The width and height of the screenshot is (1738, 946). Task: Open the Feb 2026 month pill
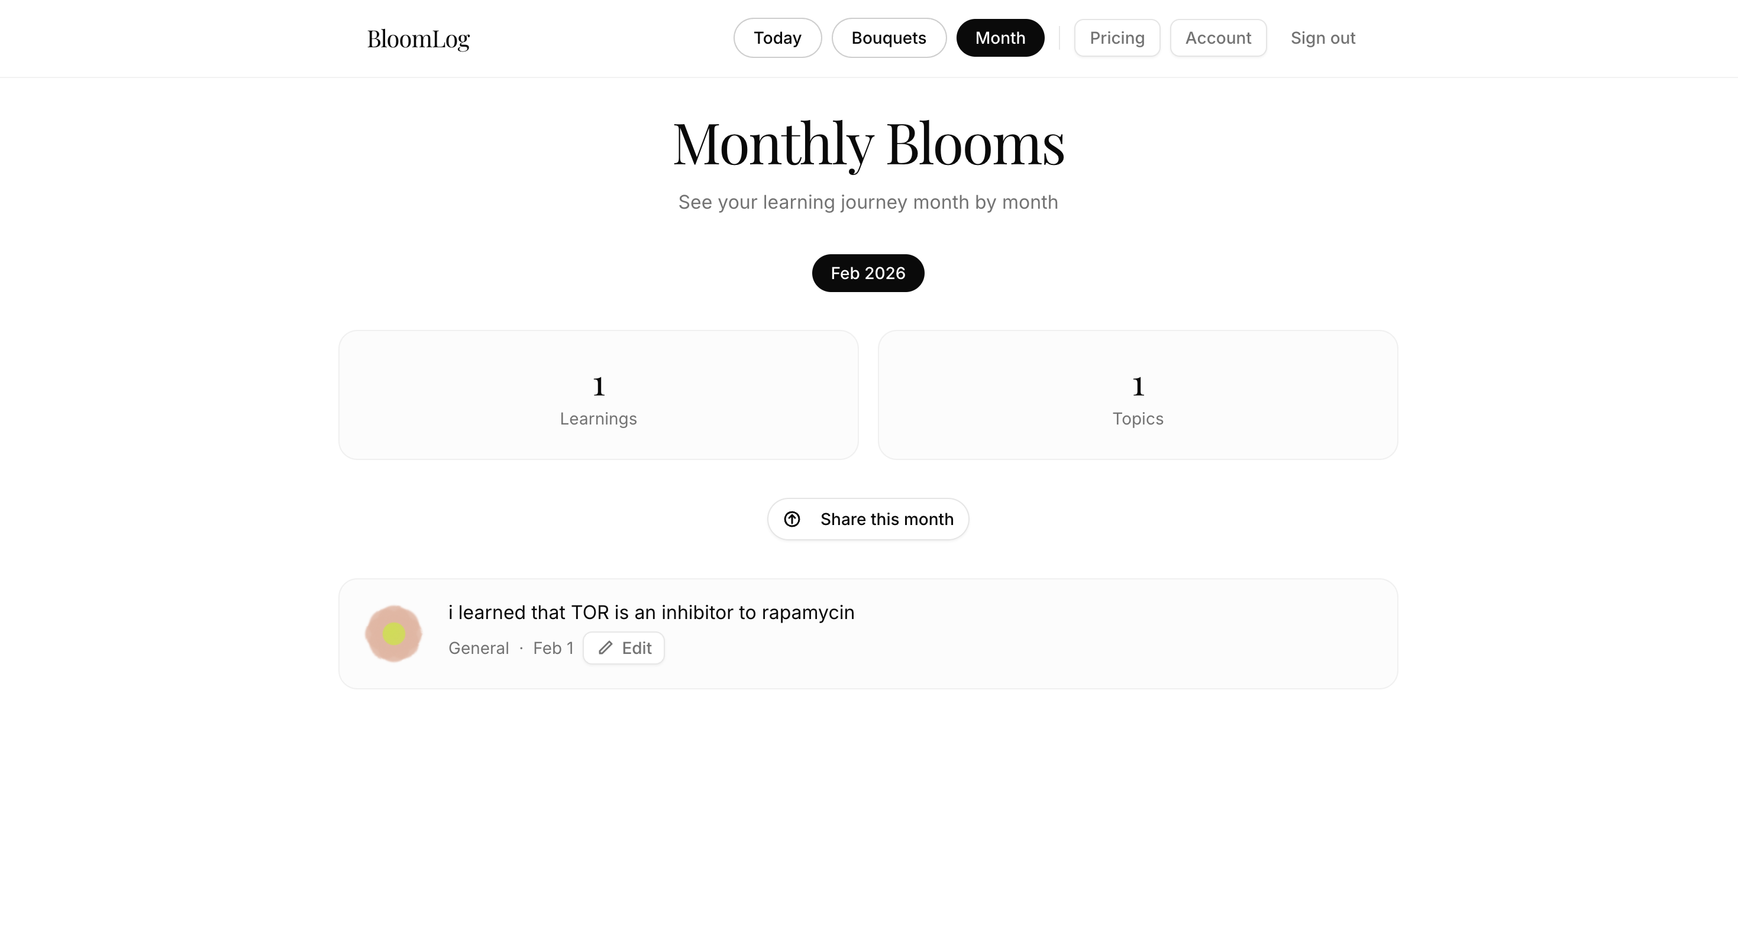pyautogui.click(x=868, y=273)
